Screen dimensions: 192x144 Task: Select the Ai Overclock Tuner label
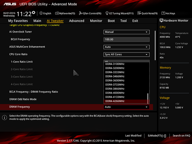pos(20,32)
